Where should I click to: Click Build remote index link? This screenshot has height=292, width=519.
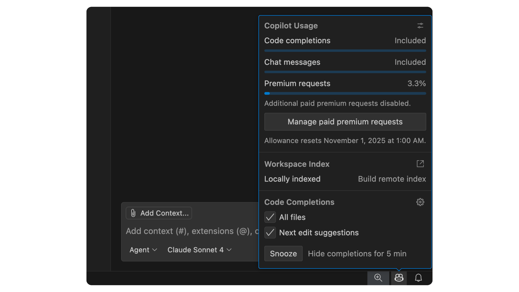tap(392, 179)
